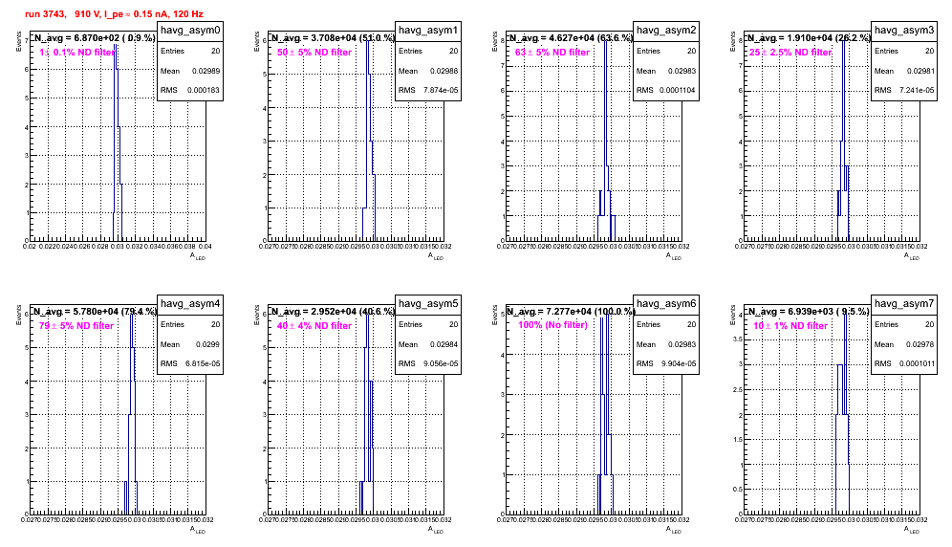Select the havg_asym5 stats box title
The width and height of the screenshot is (952, 547).
[x=428, y=304]
